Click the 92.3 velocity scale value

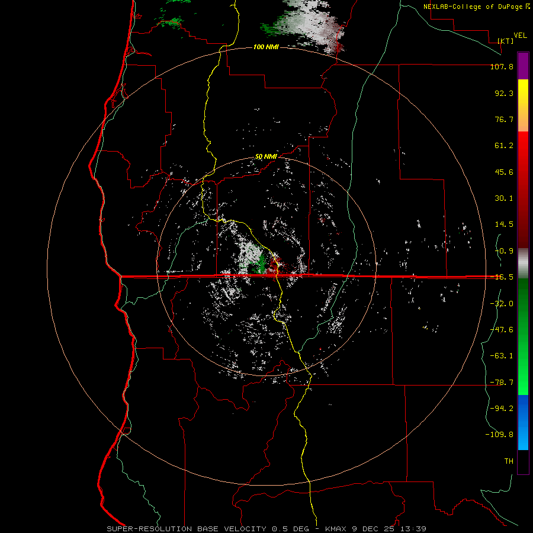tap(504, 93)
